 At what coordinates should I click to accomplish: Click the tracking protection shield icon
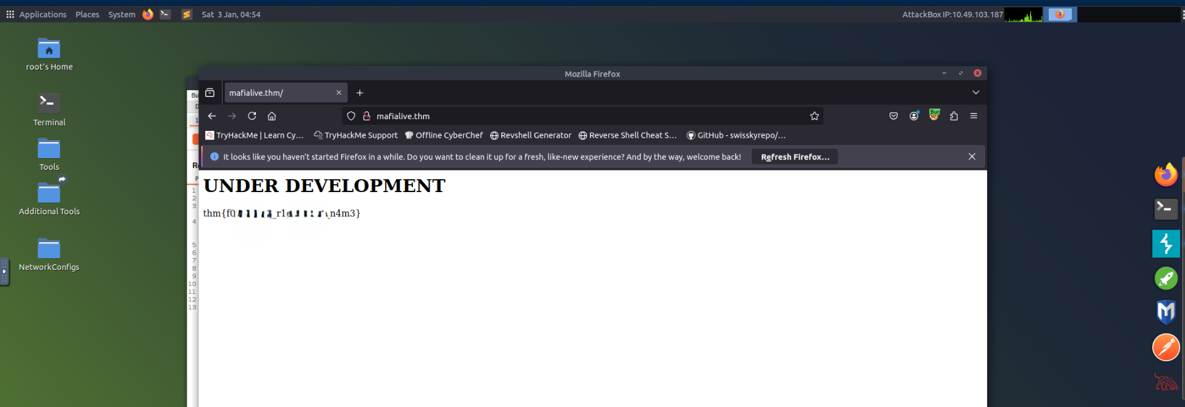pyautogui.click(x=351, y=116)
